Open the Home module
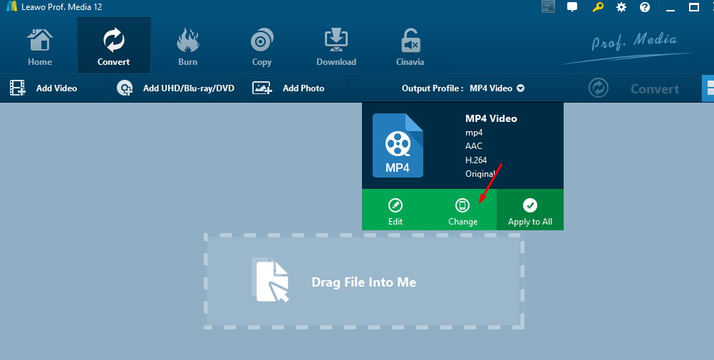Image resolution: width=714 pixels, height=360 pixels. [x=40, y=46]
